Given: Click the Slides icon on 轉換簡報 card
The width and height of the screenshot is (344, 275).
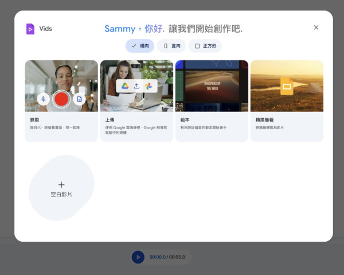Looking at the screenshot, I should click(x=287, y=86).
